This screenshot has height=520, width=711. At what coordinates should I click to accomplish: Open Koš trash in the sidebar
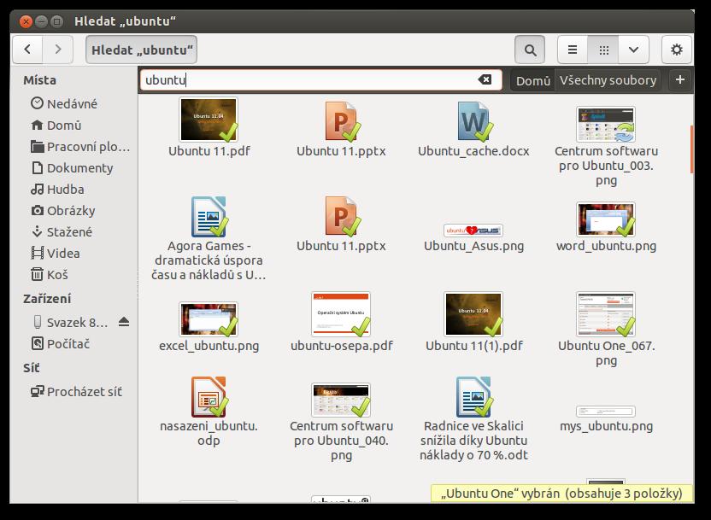(50, 274)
